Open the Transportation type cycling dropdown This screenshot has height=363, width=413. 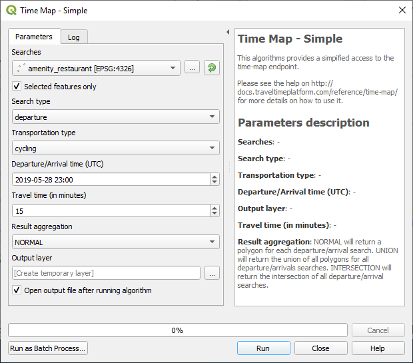116,148
